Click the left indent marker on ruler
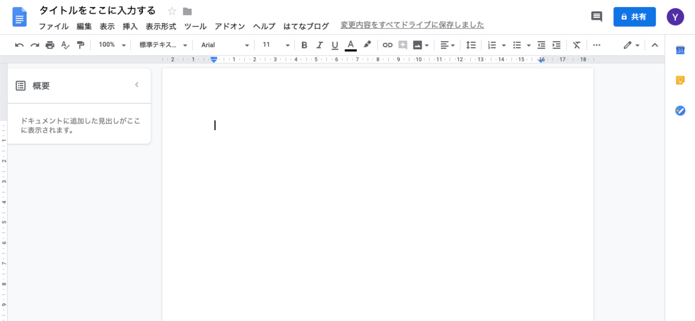Viewport: 695px width, 321px height. (214, 60)
